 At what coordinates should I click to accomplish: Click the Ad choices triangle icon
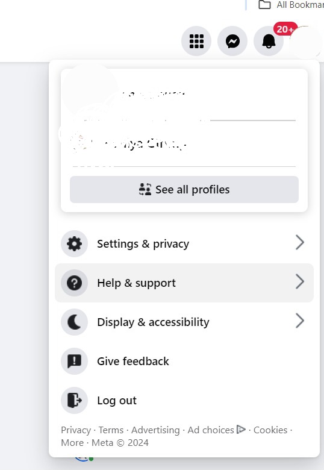pyautogui.click(x=241, y=429)
